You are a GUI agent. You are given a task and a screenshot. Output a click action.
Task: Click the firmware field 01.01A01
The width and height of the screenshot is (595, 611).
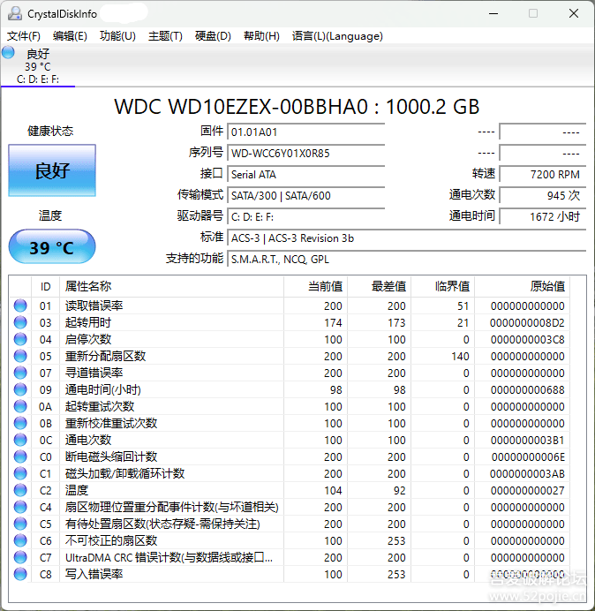pos(305,132)
